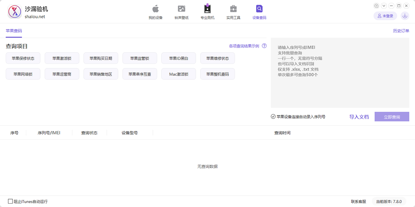
Task: Open the 铃声壁纸 section icon
Action: pyautogui.click(x=182, y=9)
